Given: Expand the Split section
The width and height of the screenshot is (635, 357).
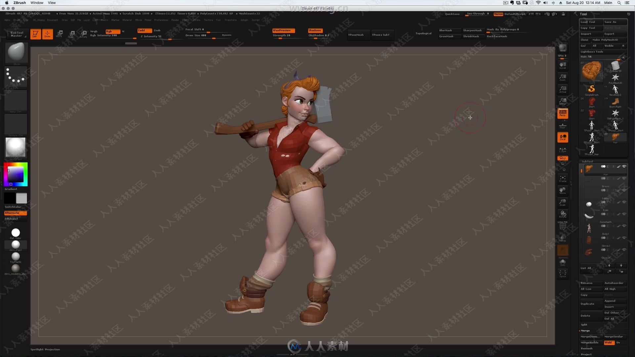Looking at the screenshot, I should pyautogui.click(x=584, y=325).
